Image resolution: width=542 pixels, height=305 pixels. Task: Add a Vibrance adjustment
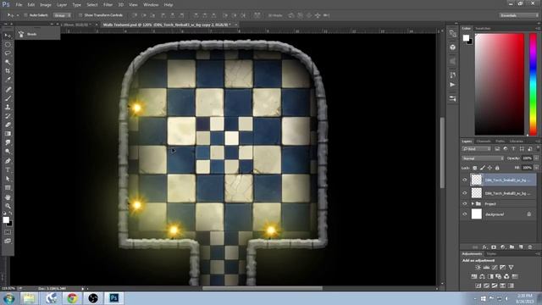coord(511,268)
